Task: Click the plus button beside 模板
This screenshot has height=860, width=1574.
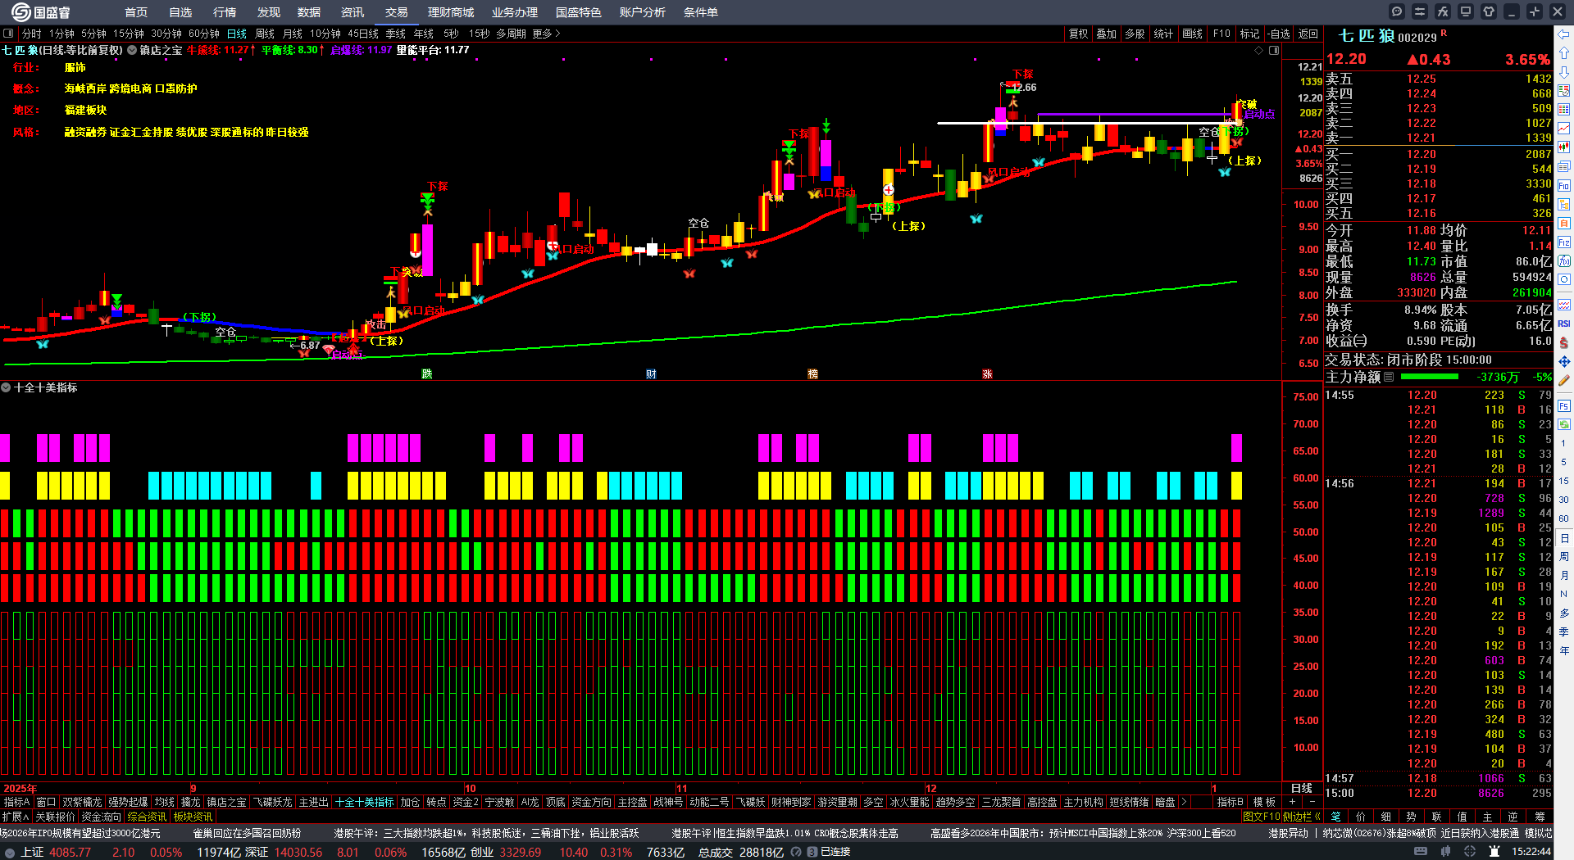Action: 1293,802
